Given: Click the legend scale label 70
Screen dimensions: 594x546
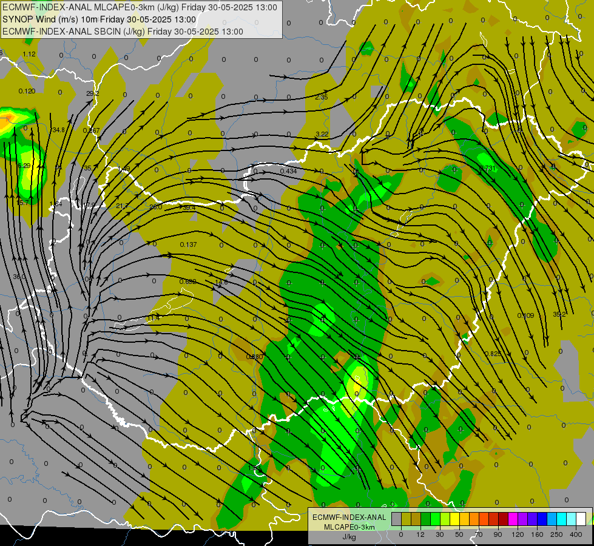Looking at the screenshot, I should [479, 534].
